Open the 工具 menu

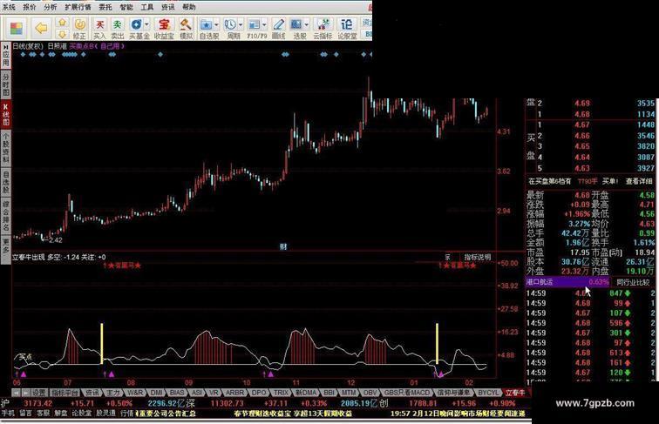(147, 7)
